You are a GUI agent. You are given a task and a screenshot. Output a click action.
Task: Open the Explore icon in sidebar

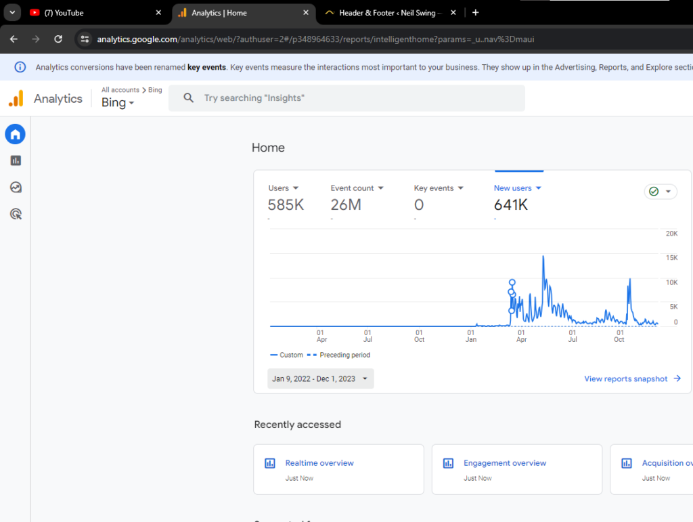16,188
